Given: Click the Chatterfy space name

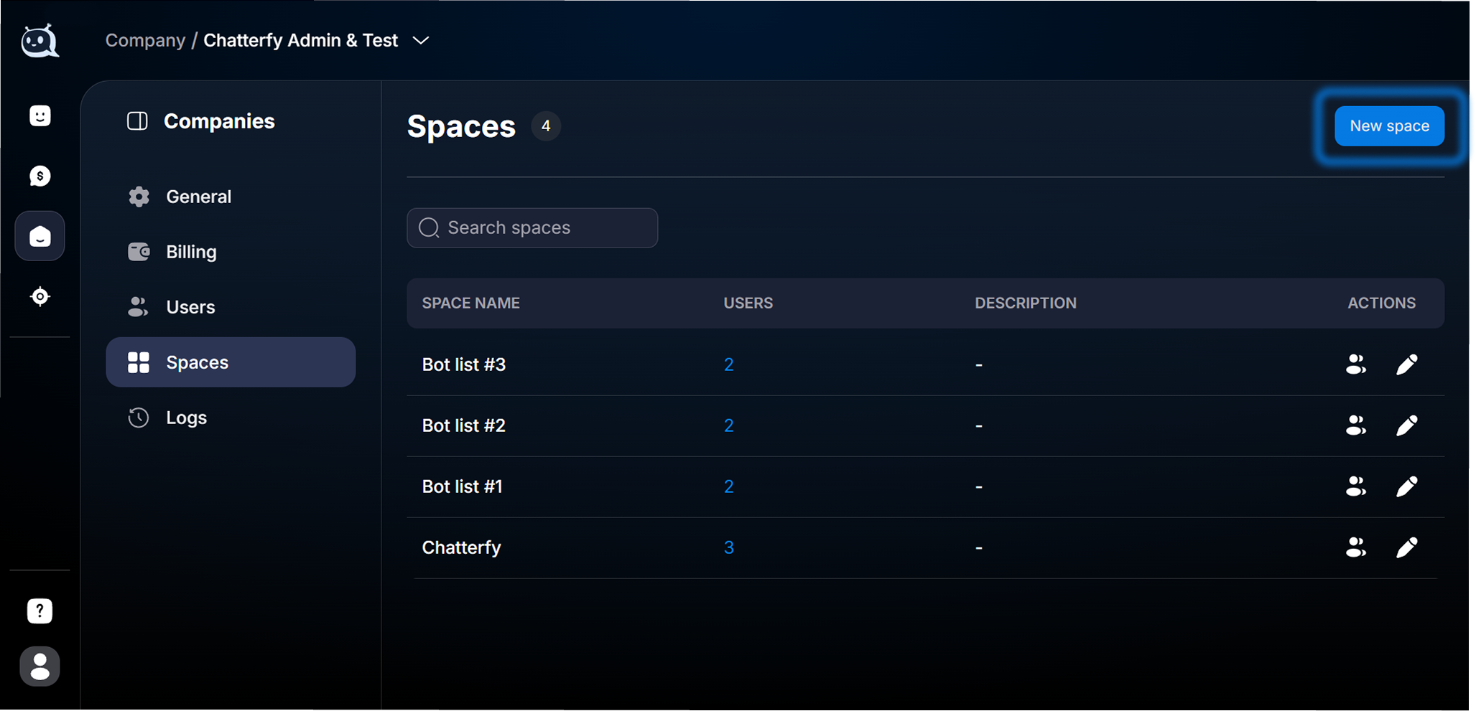Looking at the screenshot, I should point(462,547).
